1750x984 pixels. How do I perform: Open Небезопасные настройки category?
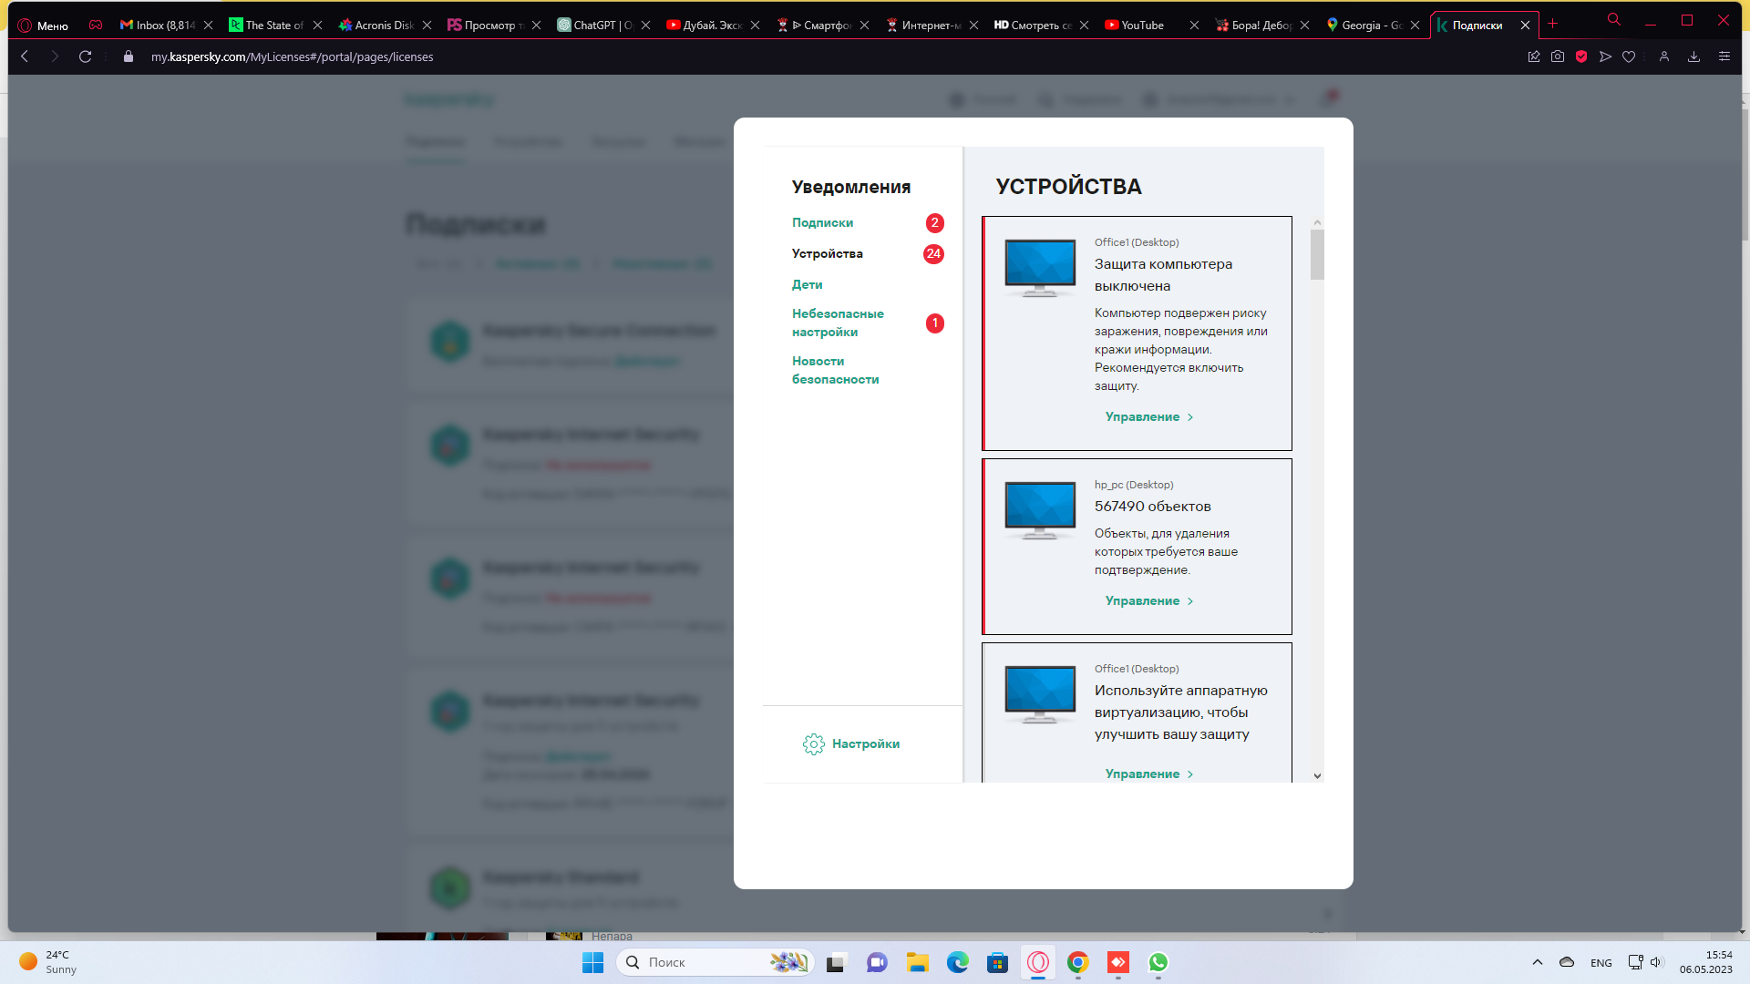(x=838, y=323)
